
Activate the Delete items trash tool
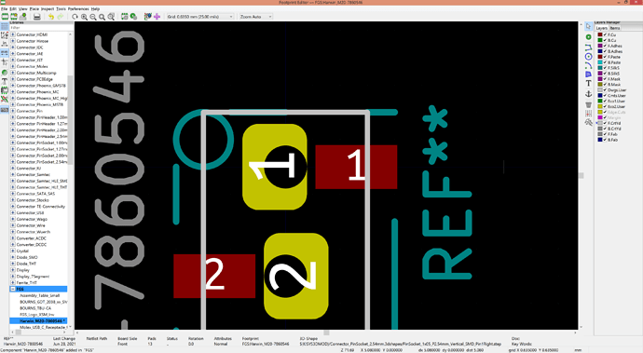588,105
